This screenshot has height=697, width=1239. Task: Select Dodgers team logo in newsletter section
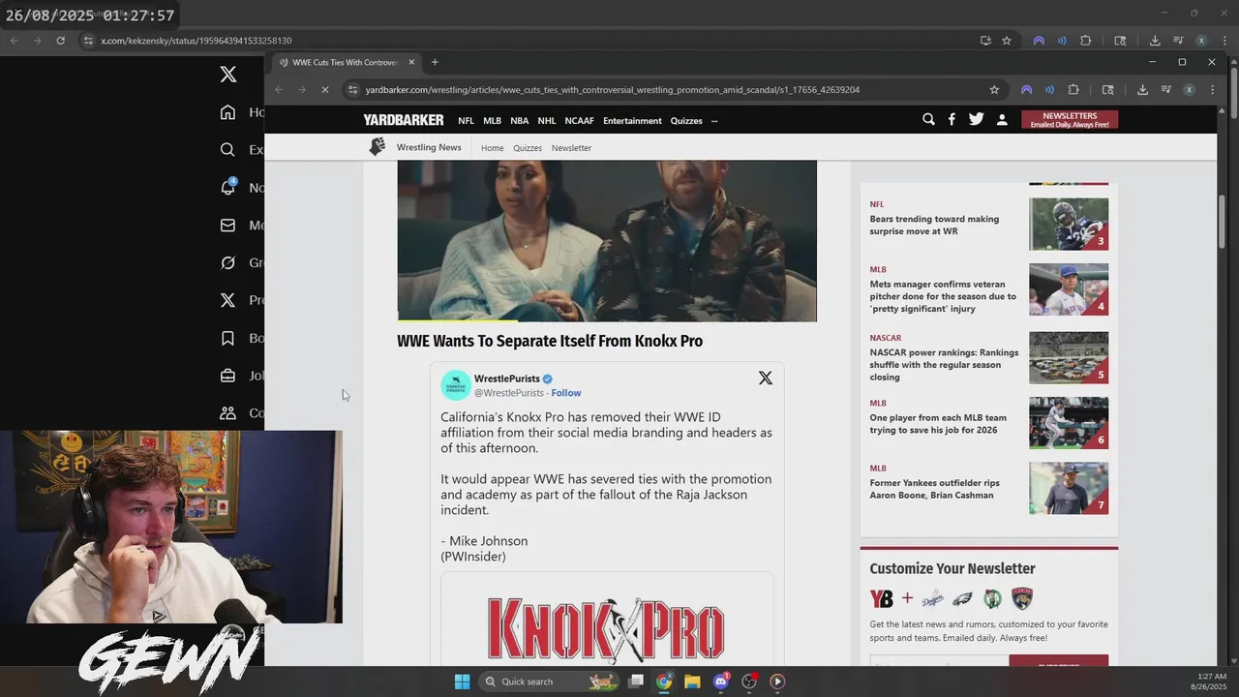(x=932, y=598)
